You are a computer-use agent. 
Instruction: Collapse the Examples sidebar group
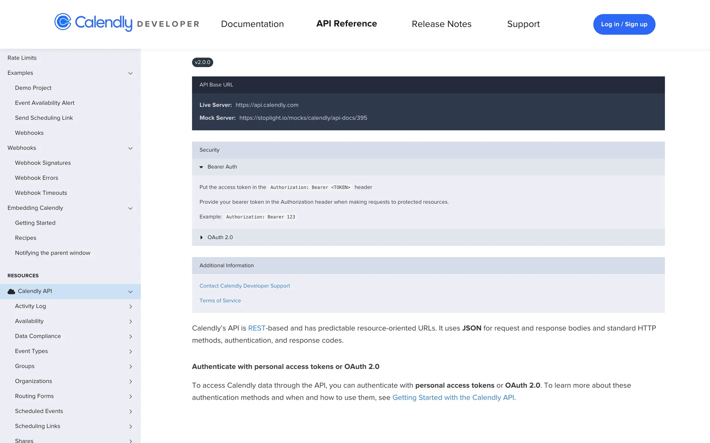click(131, 73)
